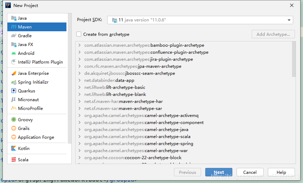Click the Help button
The width and height of the screenshot is (303, 183).
tap(281, 172)
